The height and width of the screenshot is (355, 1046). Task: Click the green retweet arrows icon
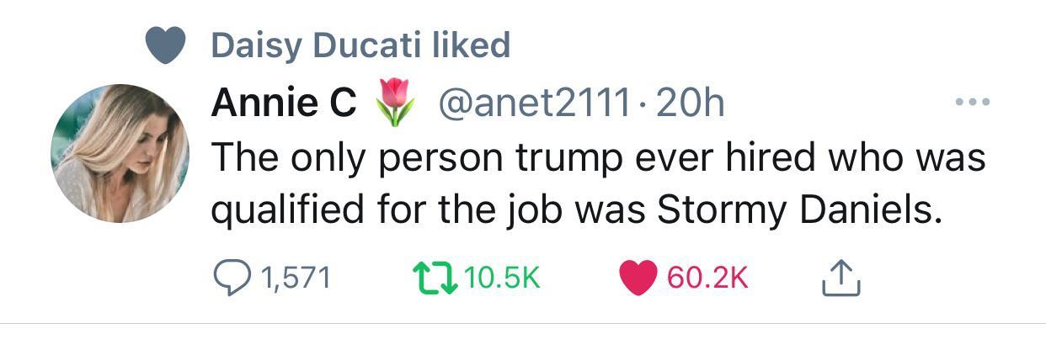(435, 278)
